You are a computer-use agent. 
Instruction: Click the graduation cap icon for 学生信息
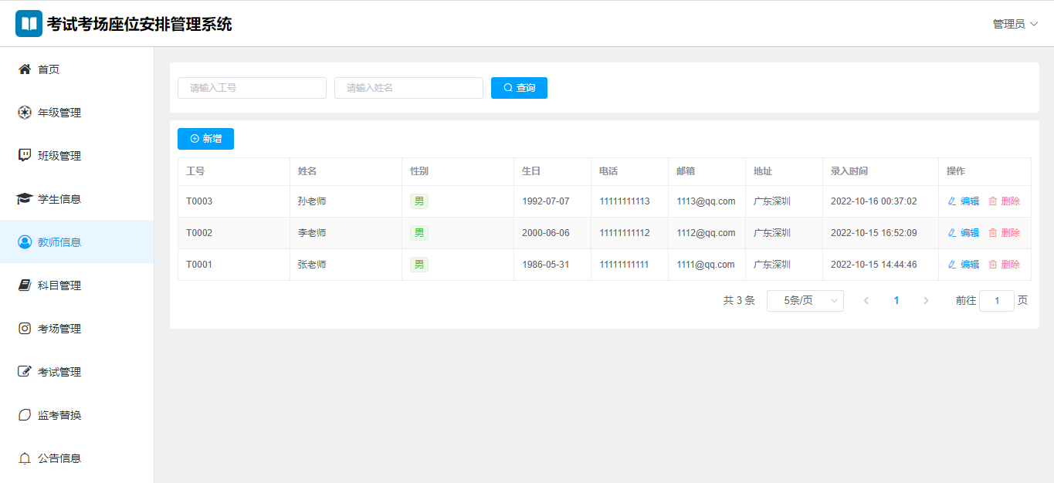click(x=25, y=199)
